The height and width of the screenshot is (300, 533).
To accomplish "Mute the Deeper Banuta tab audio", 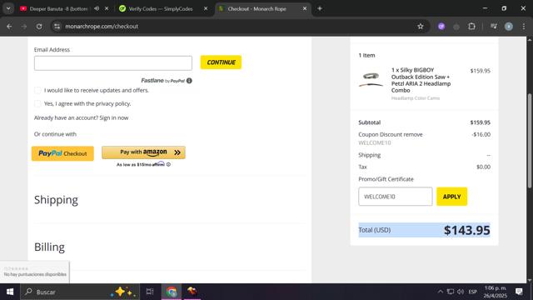I will [x=97, y=8].
